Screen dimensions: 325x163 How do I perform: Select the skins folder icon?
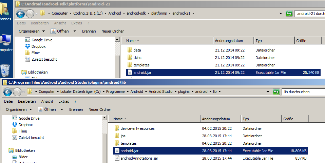130,57
